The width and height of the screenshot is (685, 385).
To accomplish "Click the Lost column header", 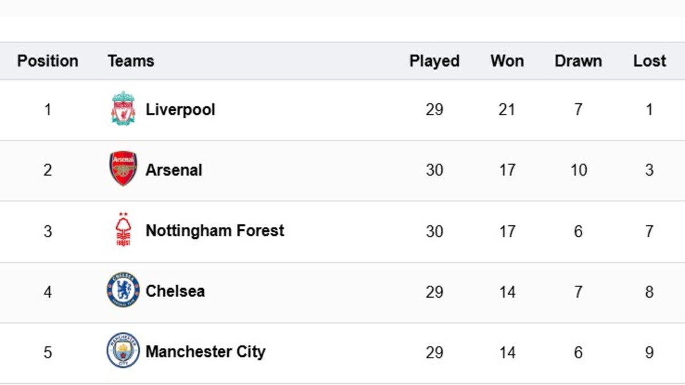I will pyautogui.click(x=650, y=61).
